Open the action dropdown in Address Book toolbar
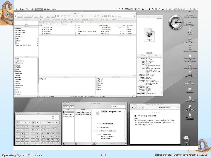Image resolution: width=211 pixels, height=158 pixels. 72,107
